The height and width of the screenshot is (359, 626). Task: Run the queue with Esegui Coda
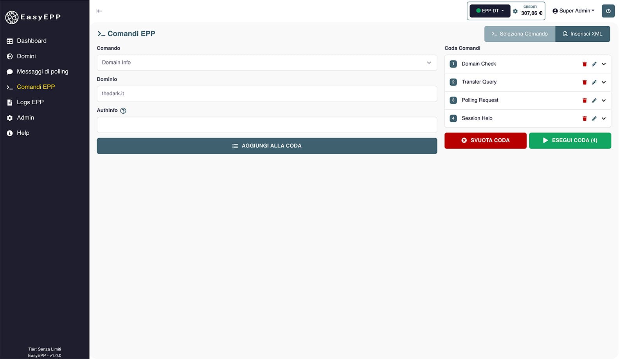pos(570,141)
